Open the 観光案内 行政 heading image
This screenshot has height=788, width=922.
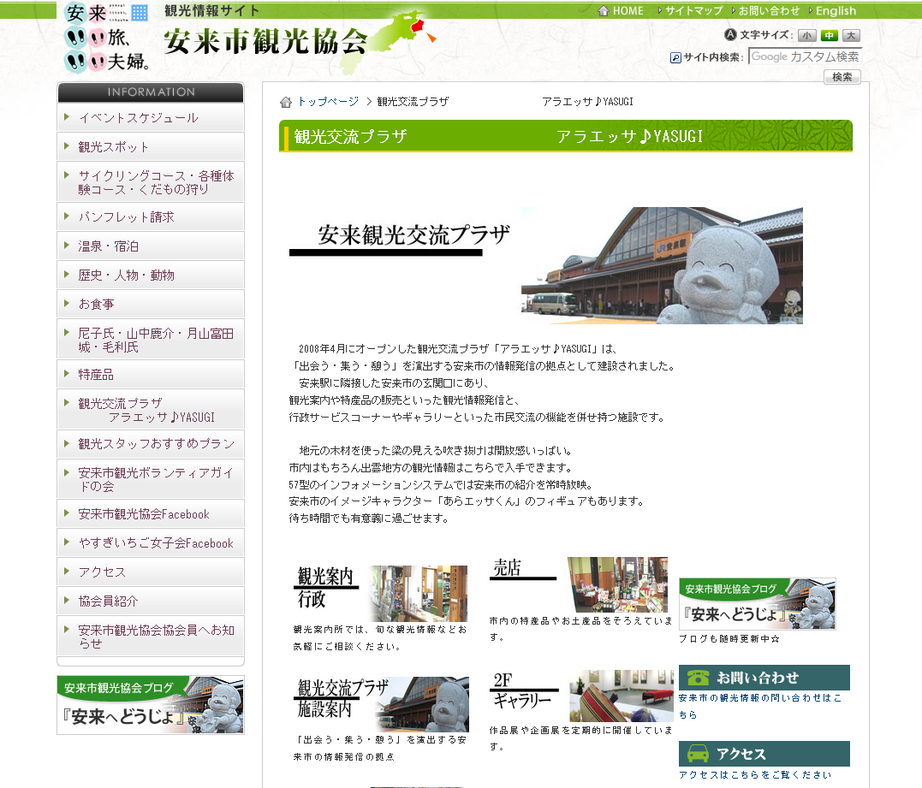click(325, 588)
